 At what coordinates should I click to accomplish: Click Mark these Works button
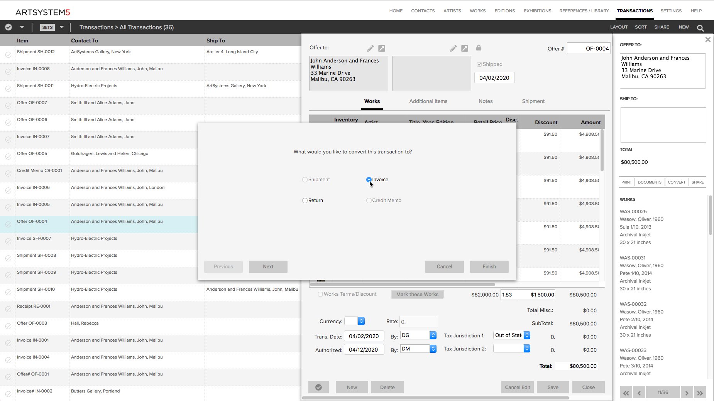pyautogui.click(x=417, y=294)
